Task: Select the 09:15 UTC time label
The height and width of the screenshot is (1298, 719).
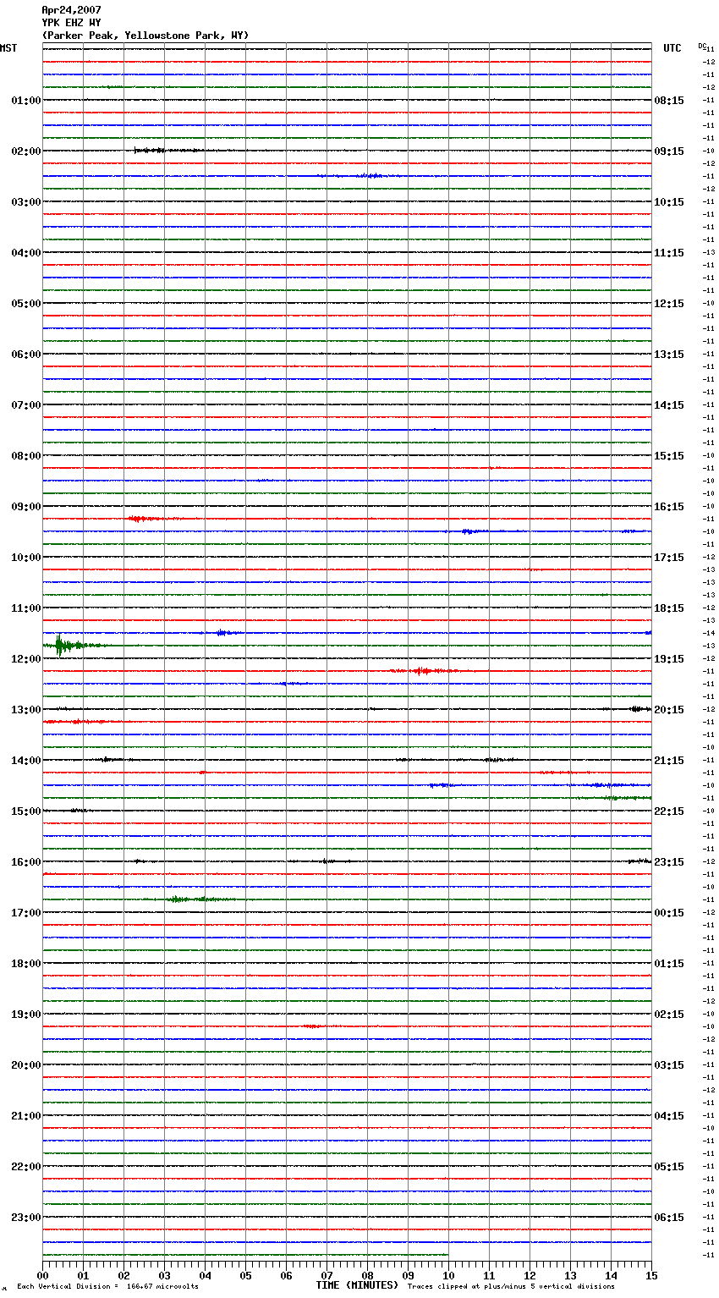Action: 669,151
